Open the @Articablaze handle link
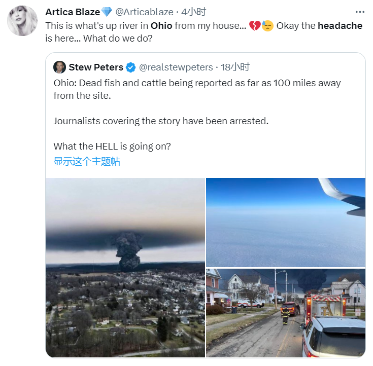 tap(145, 12)
